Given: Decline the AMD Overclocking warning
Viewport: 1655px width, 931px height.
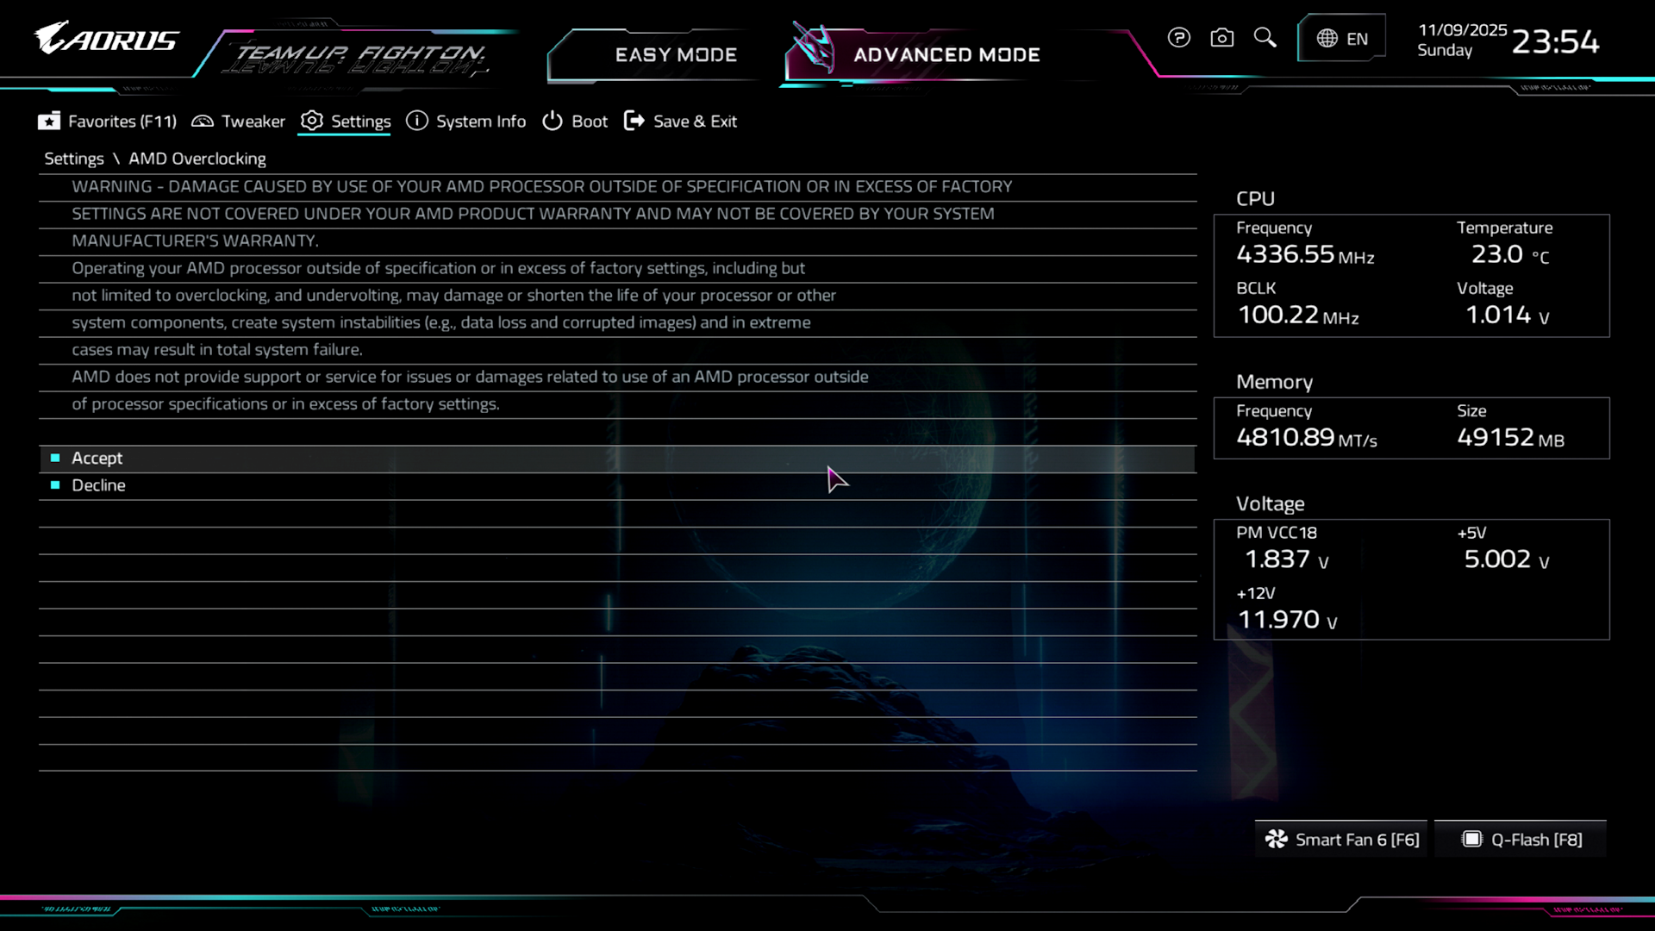Looking at the screenshot, I should (98, 485).
